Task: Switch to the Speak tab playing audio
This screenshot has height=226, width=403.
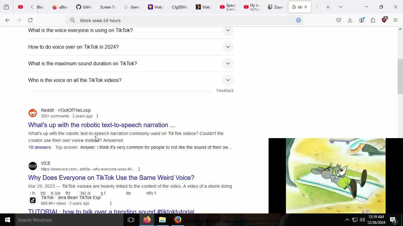Action: coord(227,7)
